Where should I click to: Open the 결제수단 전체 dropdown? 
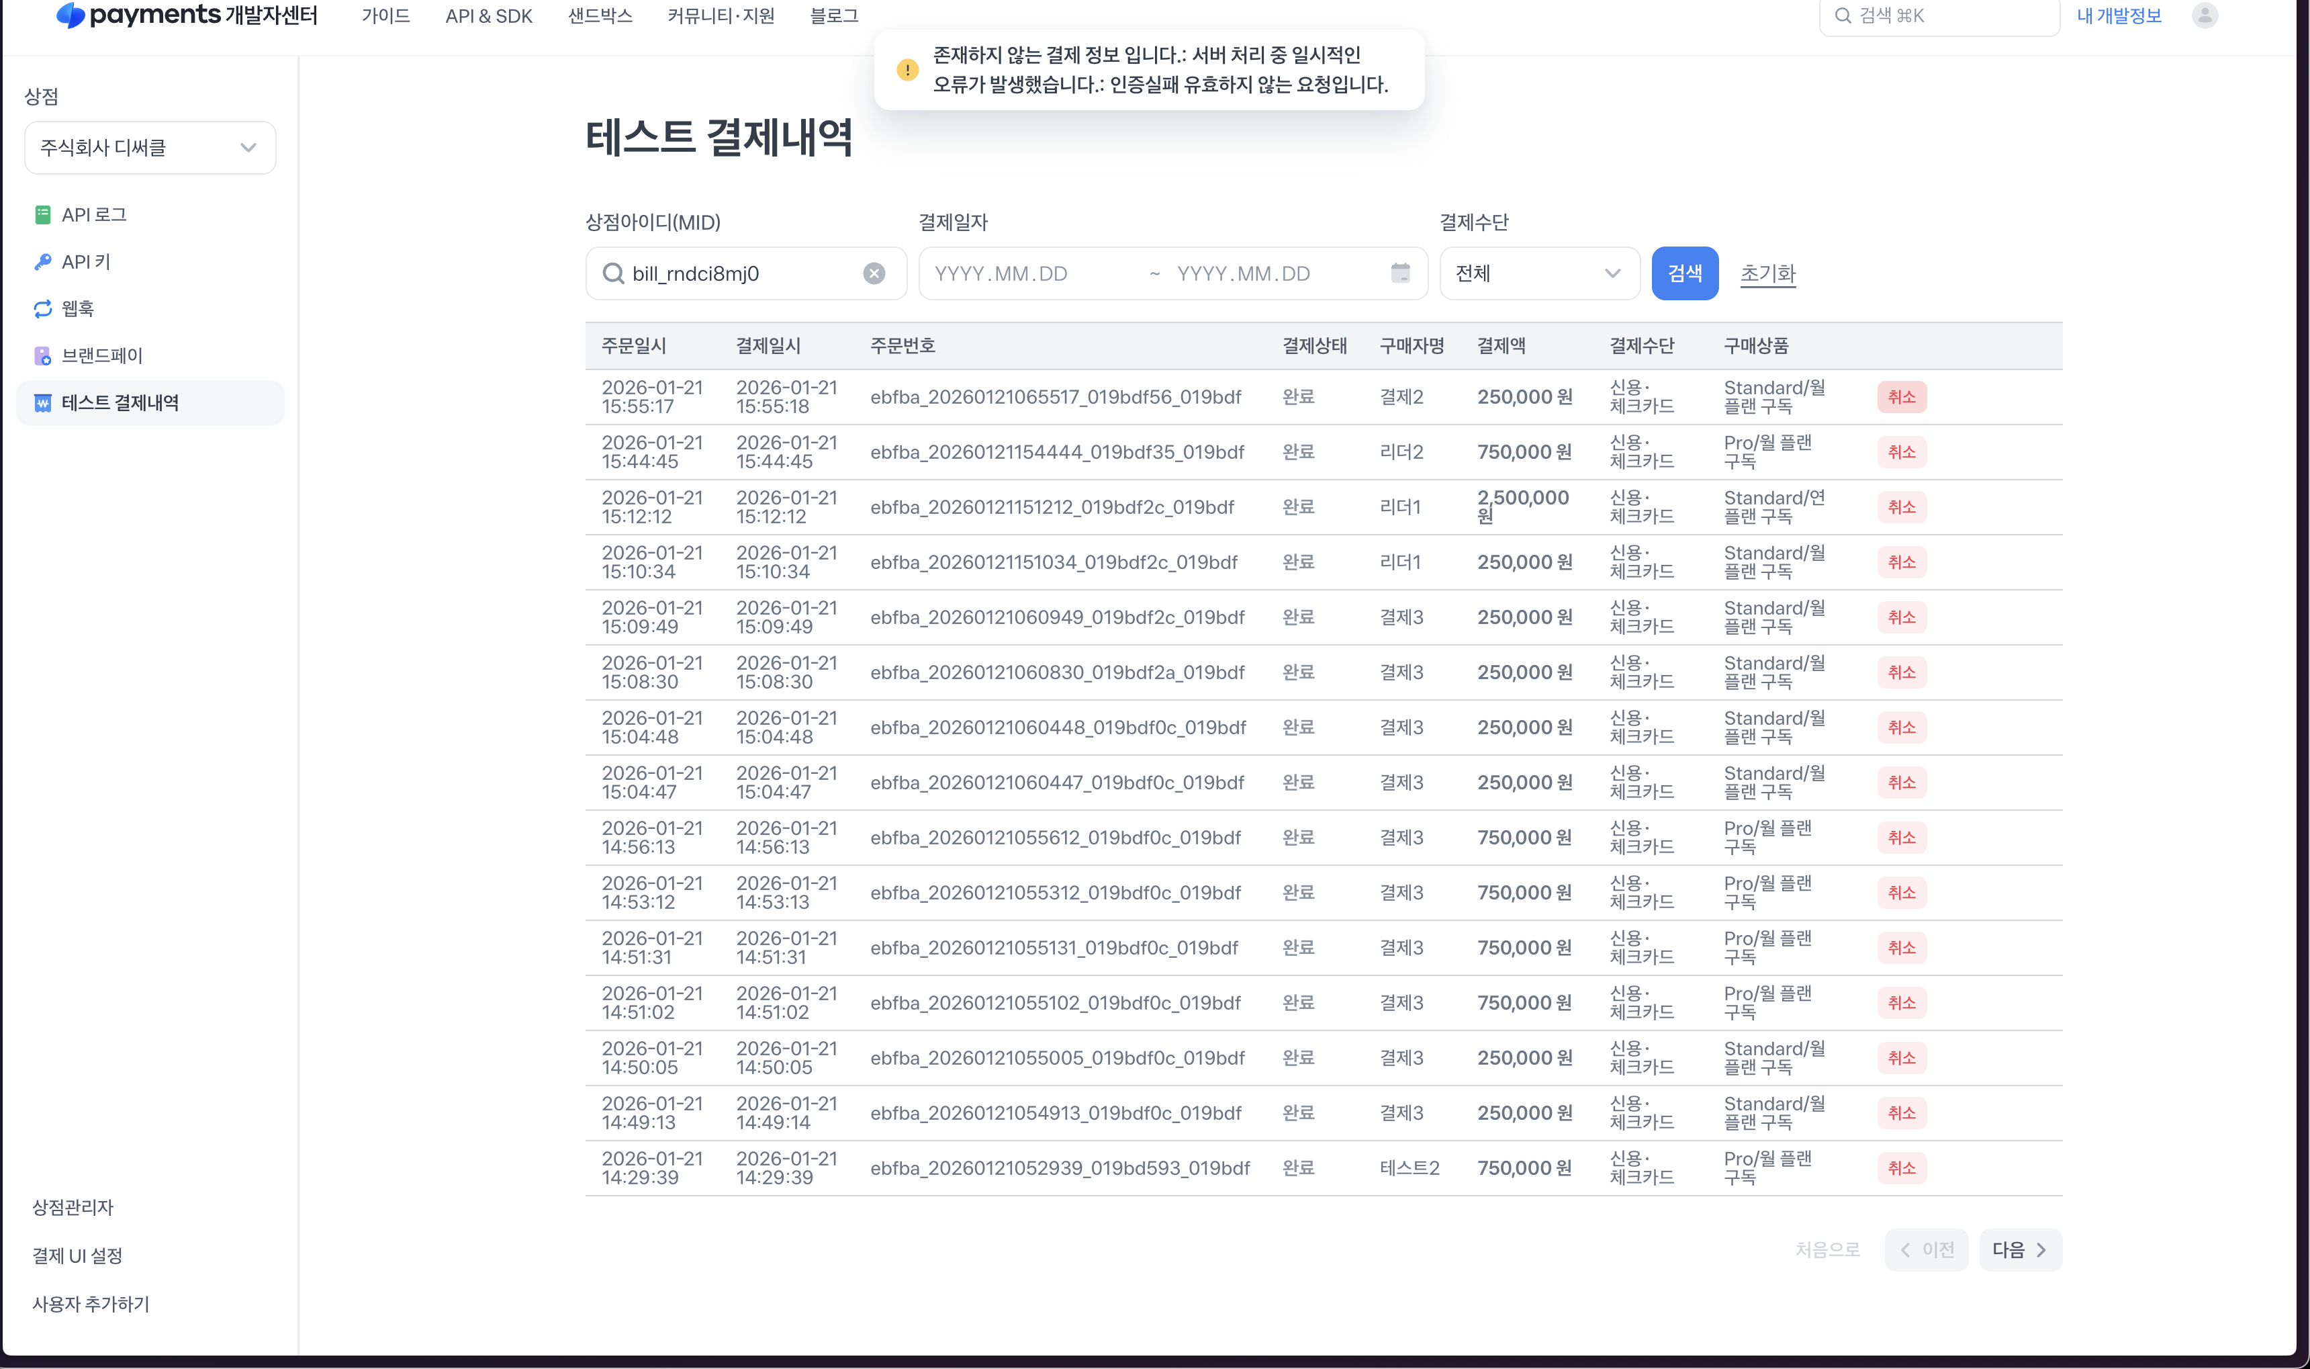[1538, 273]
